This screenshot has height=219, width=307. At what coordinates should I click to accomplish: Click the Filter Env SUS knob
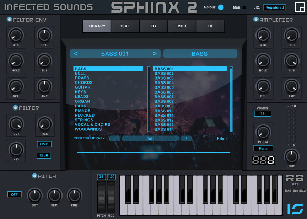tap(44, 61)
